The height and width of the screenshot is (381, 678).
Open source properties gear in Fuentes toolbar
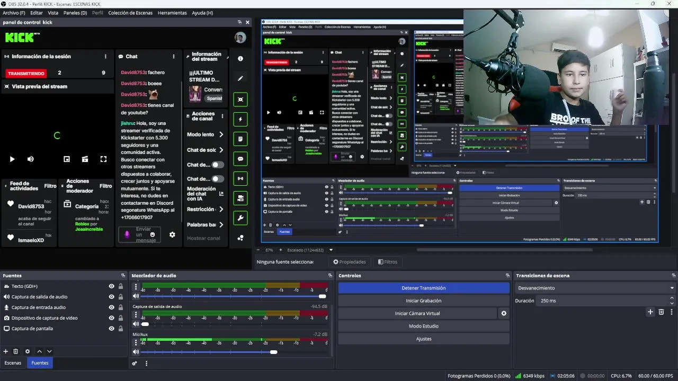pyautogui.click(x=28, y=351)
